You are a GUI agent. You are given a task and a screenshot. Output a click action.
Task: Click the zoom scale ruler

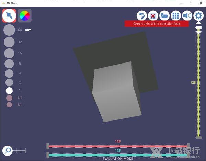click(x=19, y=151)
